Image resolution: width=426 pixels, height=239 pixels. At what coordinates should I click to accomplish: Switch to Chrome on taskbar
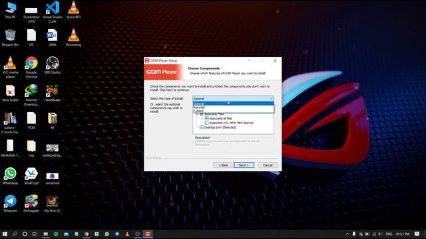click(x=87, y=234)
